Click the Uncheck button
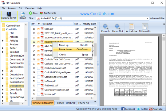Viewport: 166px width, 111px height. [x=71, y=103]
